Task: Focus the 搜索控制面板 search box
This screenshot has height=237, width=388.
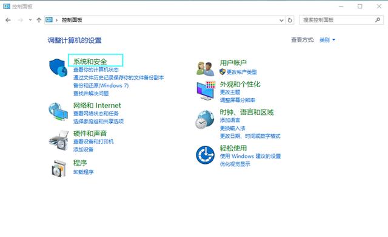Action: point(341,20)
